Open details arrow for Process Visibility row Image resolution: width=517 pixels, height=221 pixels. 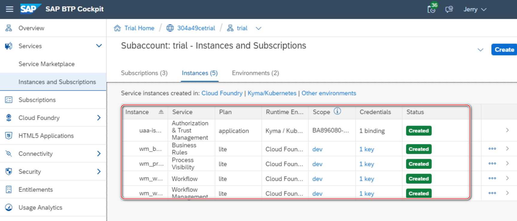(x=507, y=163)
